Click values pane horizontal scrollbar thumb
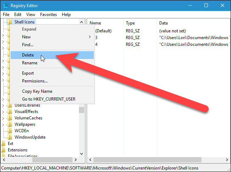Image resolution: width=231 pixels, height=172 pixels. click(147, 160)
